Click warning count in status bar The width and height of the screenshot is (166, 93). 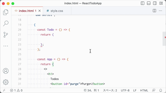20,90
